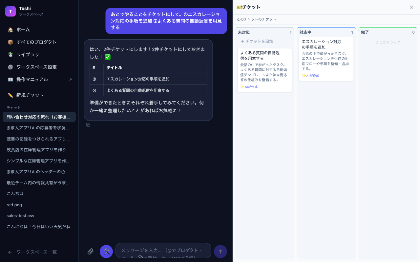Viewport: 420px width, 262px height.
Task: Open the こんちは chat
Action: (39, 194)
